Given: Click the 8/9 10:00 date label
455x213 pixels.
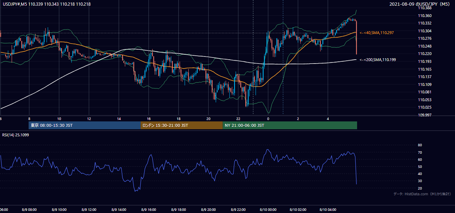Looking at the screenshot, I should click(x=60, y=209).
